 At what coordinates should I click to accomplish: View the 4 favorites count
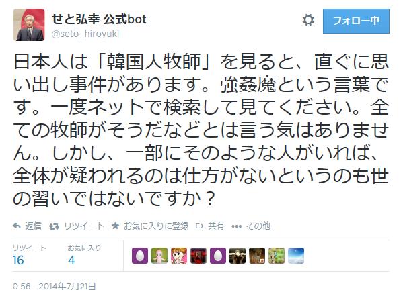71,260
